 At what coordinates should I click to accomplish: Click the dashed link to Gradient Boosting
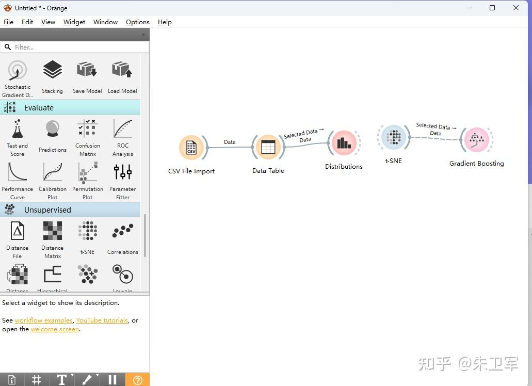click(435, 138)
